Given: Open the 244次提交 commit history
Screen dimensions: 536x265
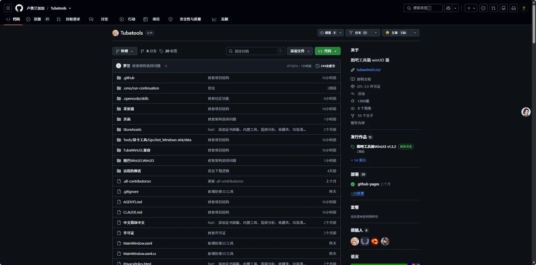Looking at the screenshot, I should pos(325,66).
